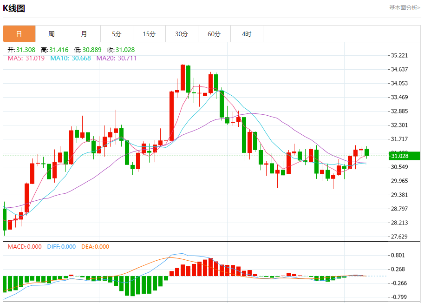
Task: Select the 日 daily chart tab
Action: coord(19,34)
